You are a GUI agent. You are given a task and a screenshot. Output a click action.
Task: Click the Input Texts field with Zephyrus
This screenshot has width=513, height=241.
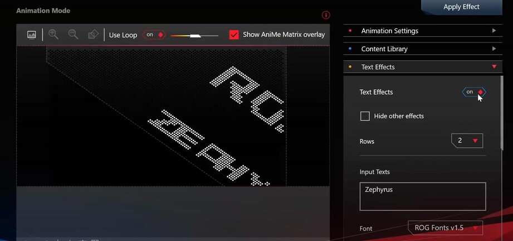point(422,196)
